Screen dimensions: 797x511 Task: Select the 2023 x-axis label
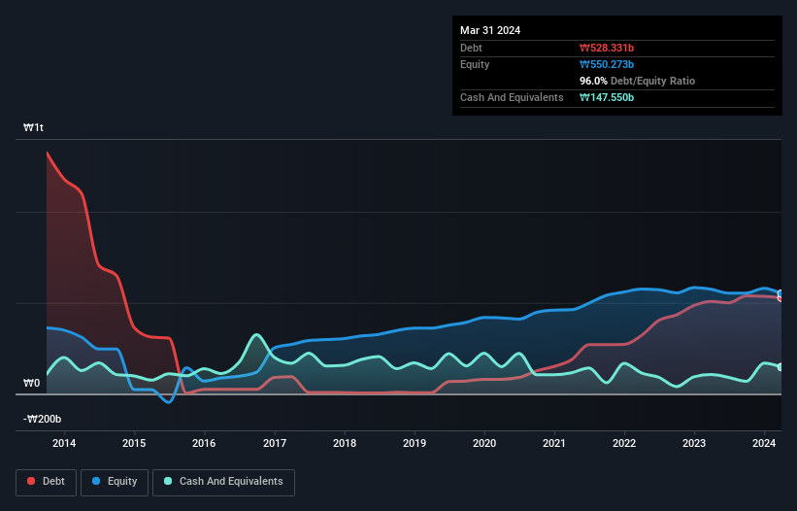[x=694, y=443]
